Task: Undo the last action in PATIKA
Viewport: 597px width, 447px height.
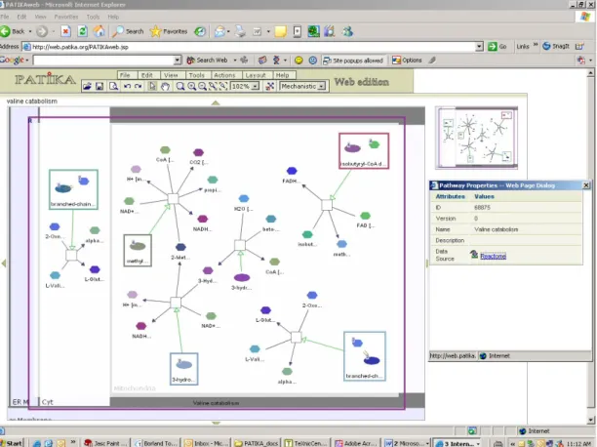Action: point(127,87)
